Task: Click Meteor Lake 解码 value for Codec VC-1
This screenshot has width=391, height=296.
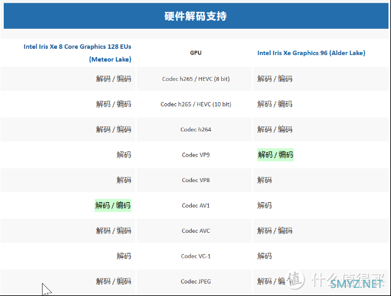Action: 124,256
